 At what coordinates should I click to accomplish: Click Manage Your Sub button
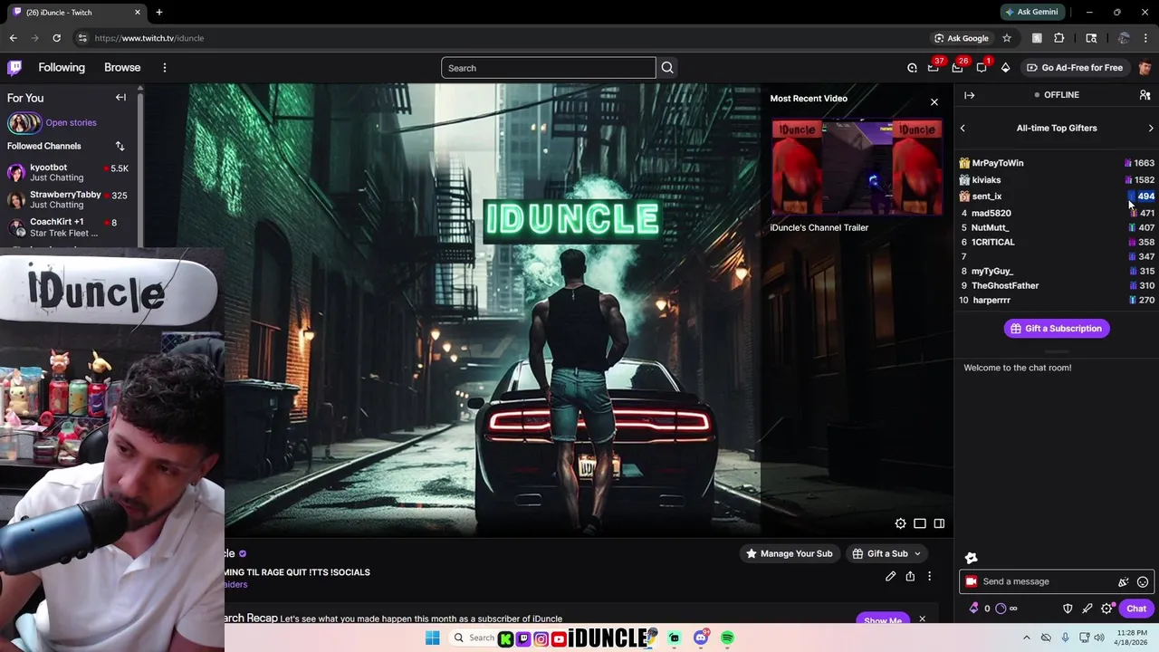point(789,554)
